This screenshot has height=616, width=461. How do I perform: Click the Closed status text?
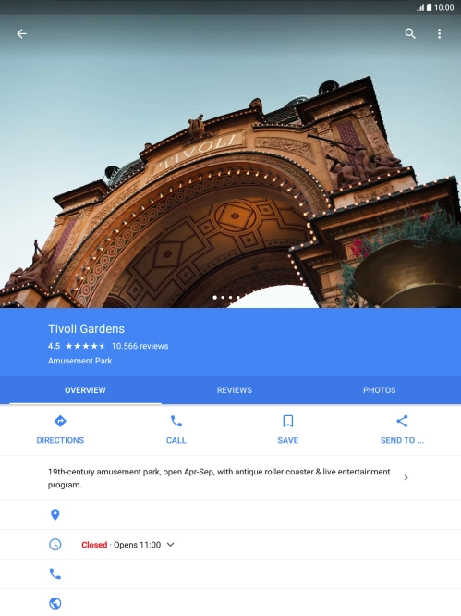(x=94, y=545)
